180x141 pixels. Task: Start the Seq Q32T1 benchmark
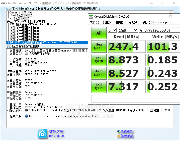99,47
